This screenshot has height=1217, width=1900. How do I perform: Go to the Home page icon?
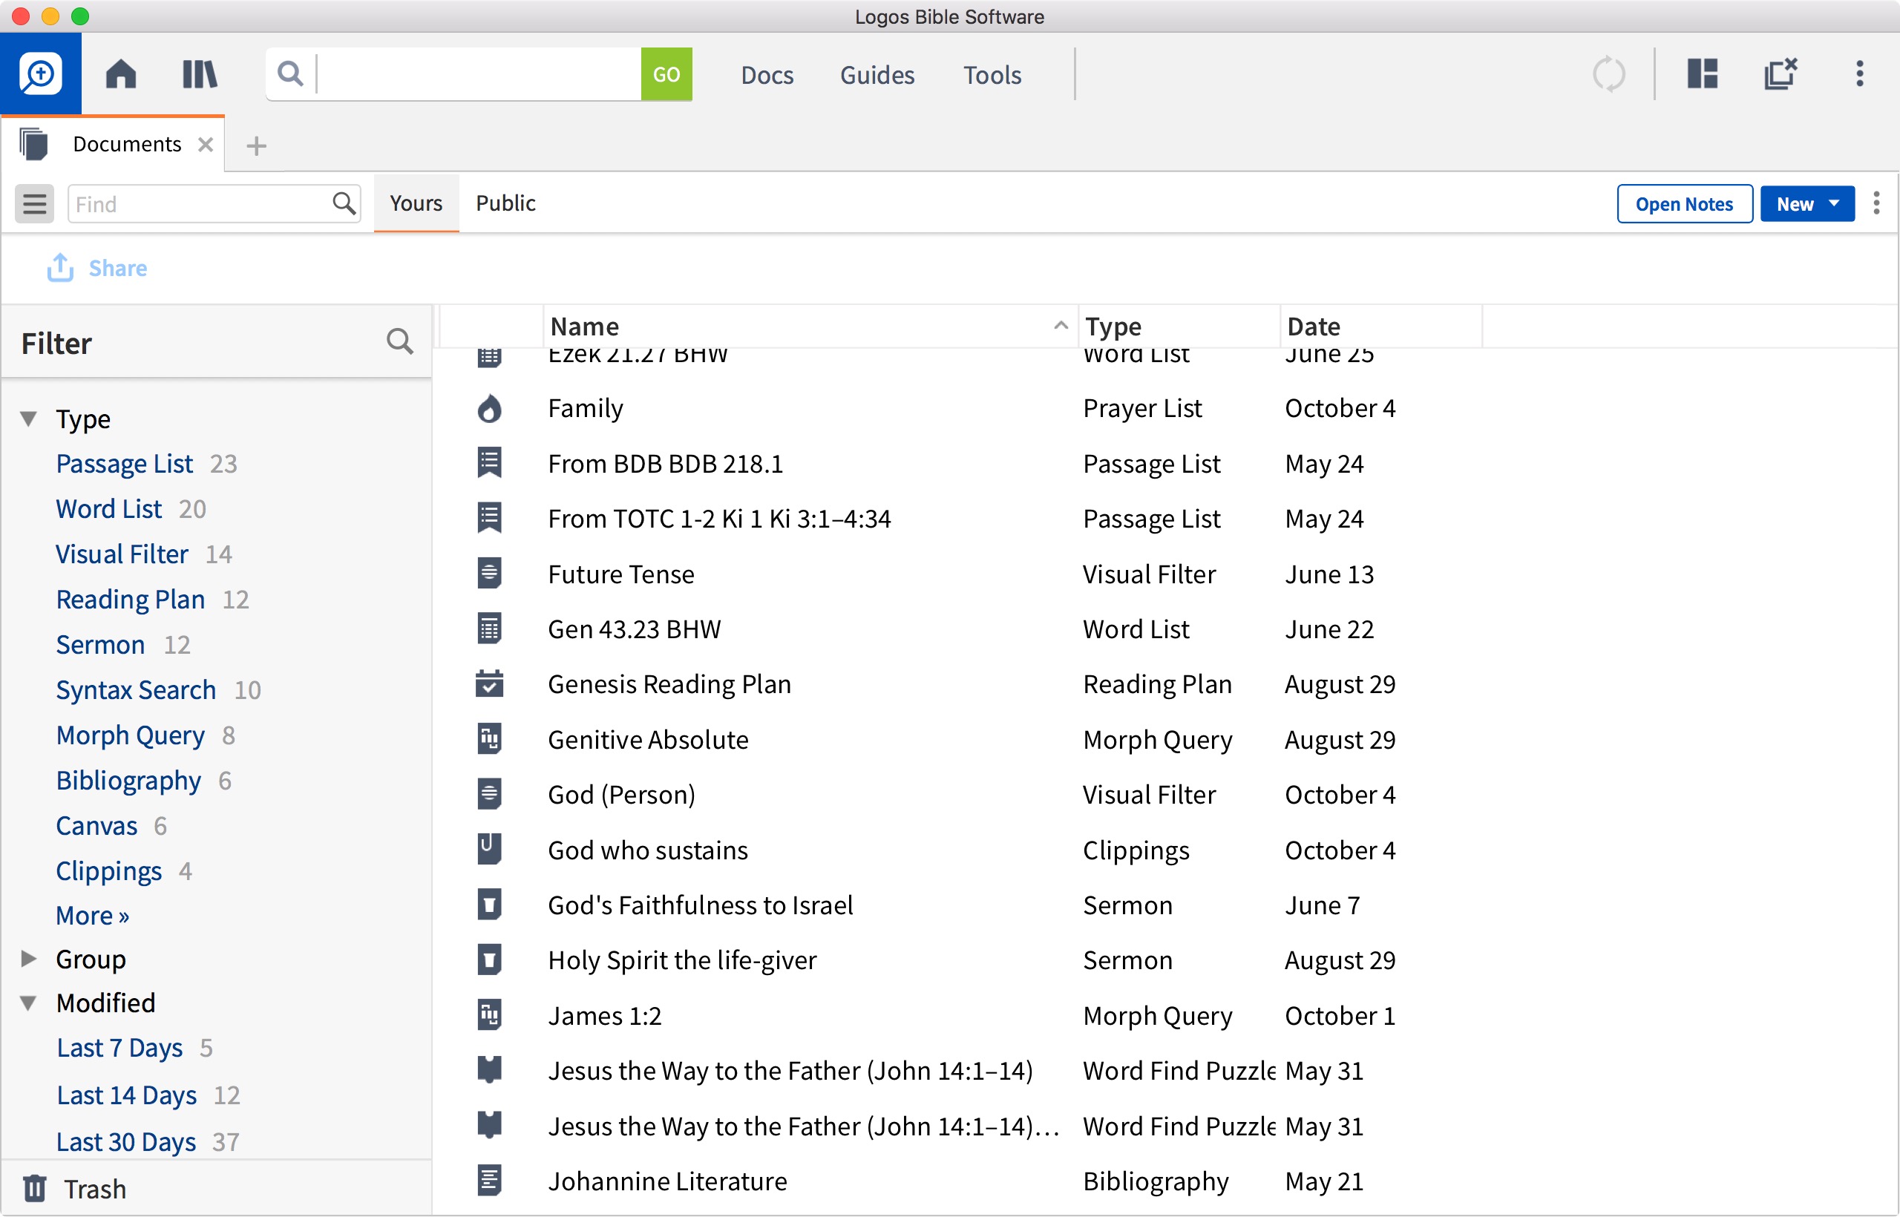click(x=121, y=74)
